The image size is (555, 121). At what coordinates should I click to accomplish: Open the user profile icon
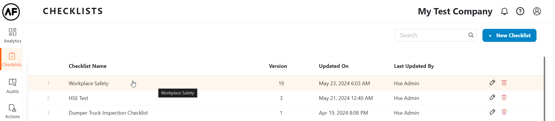(537, 11)
